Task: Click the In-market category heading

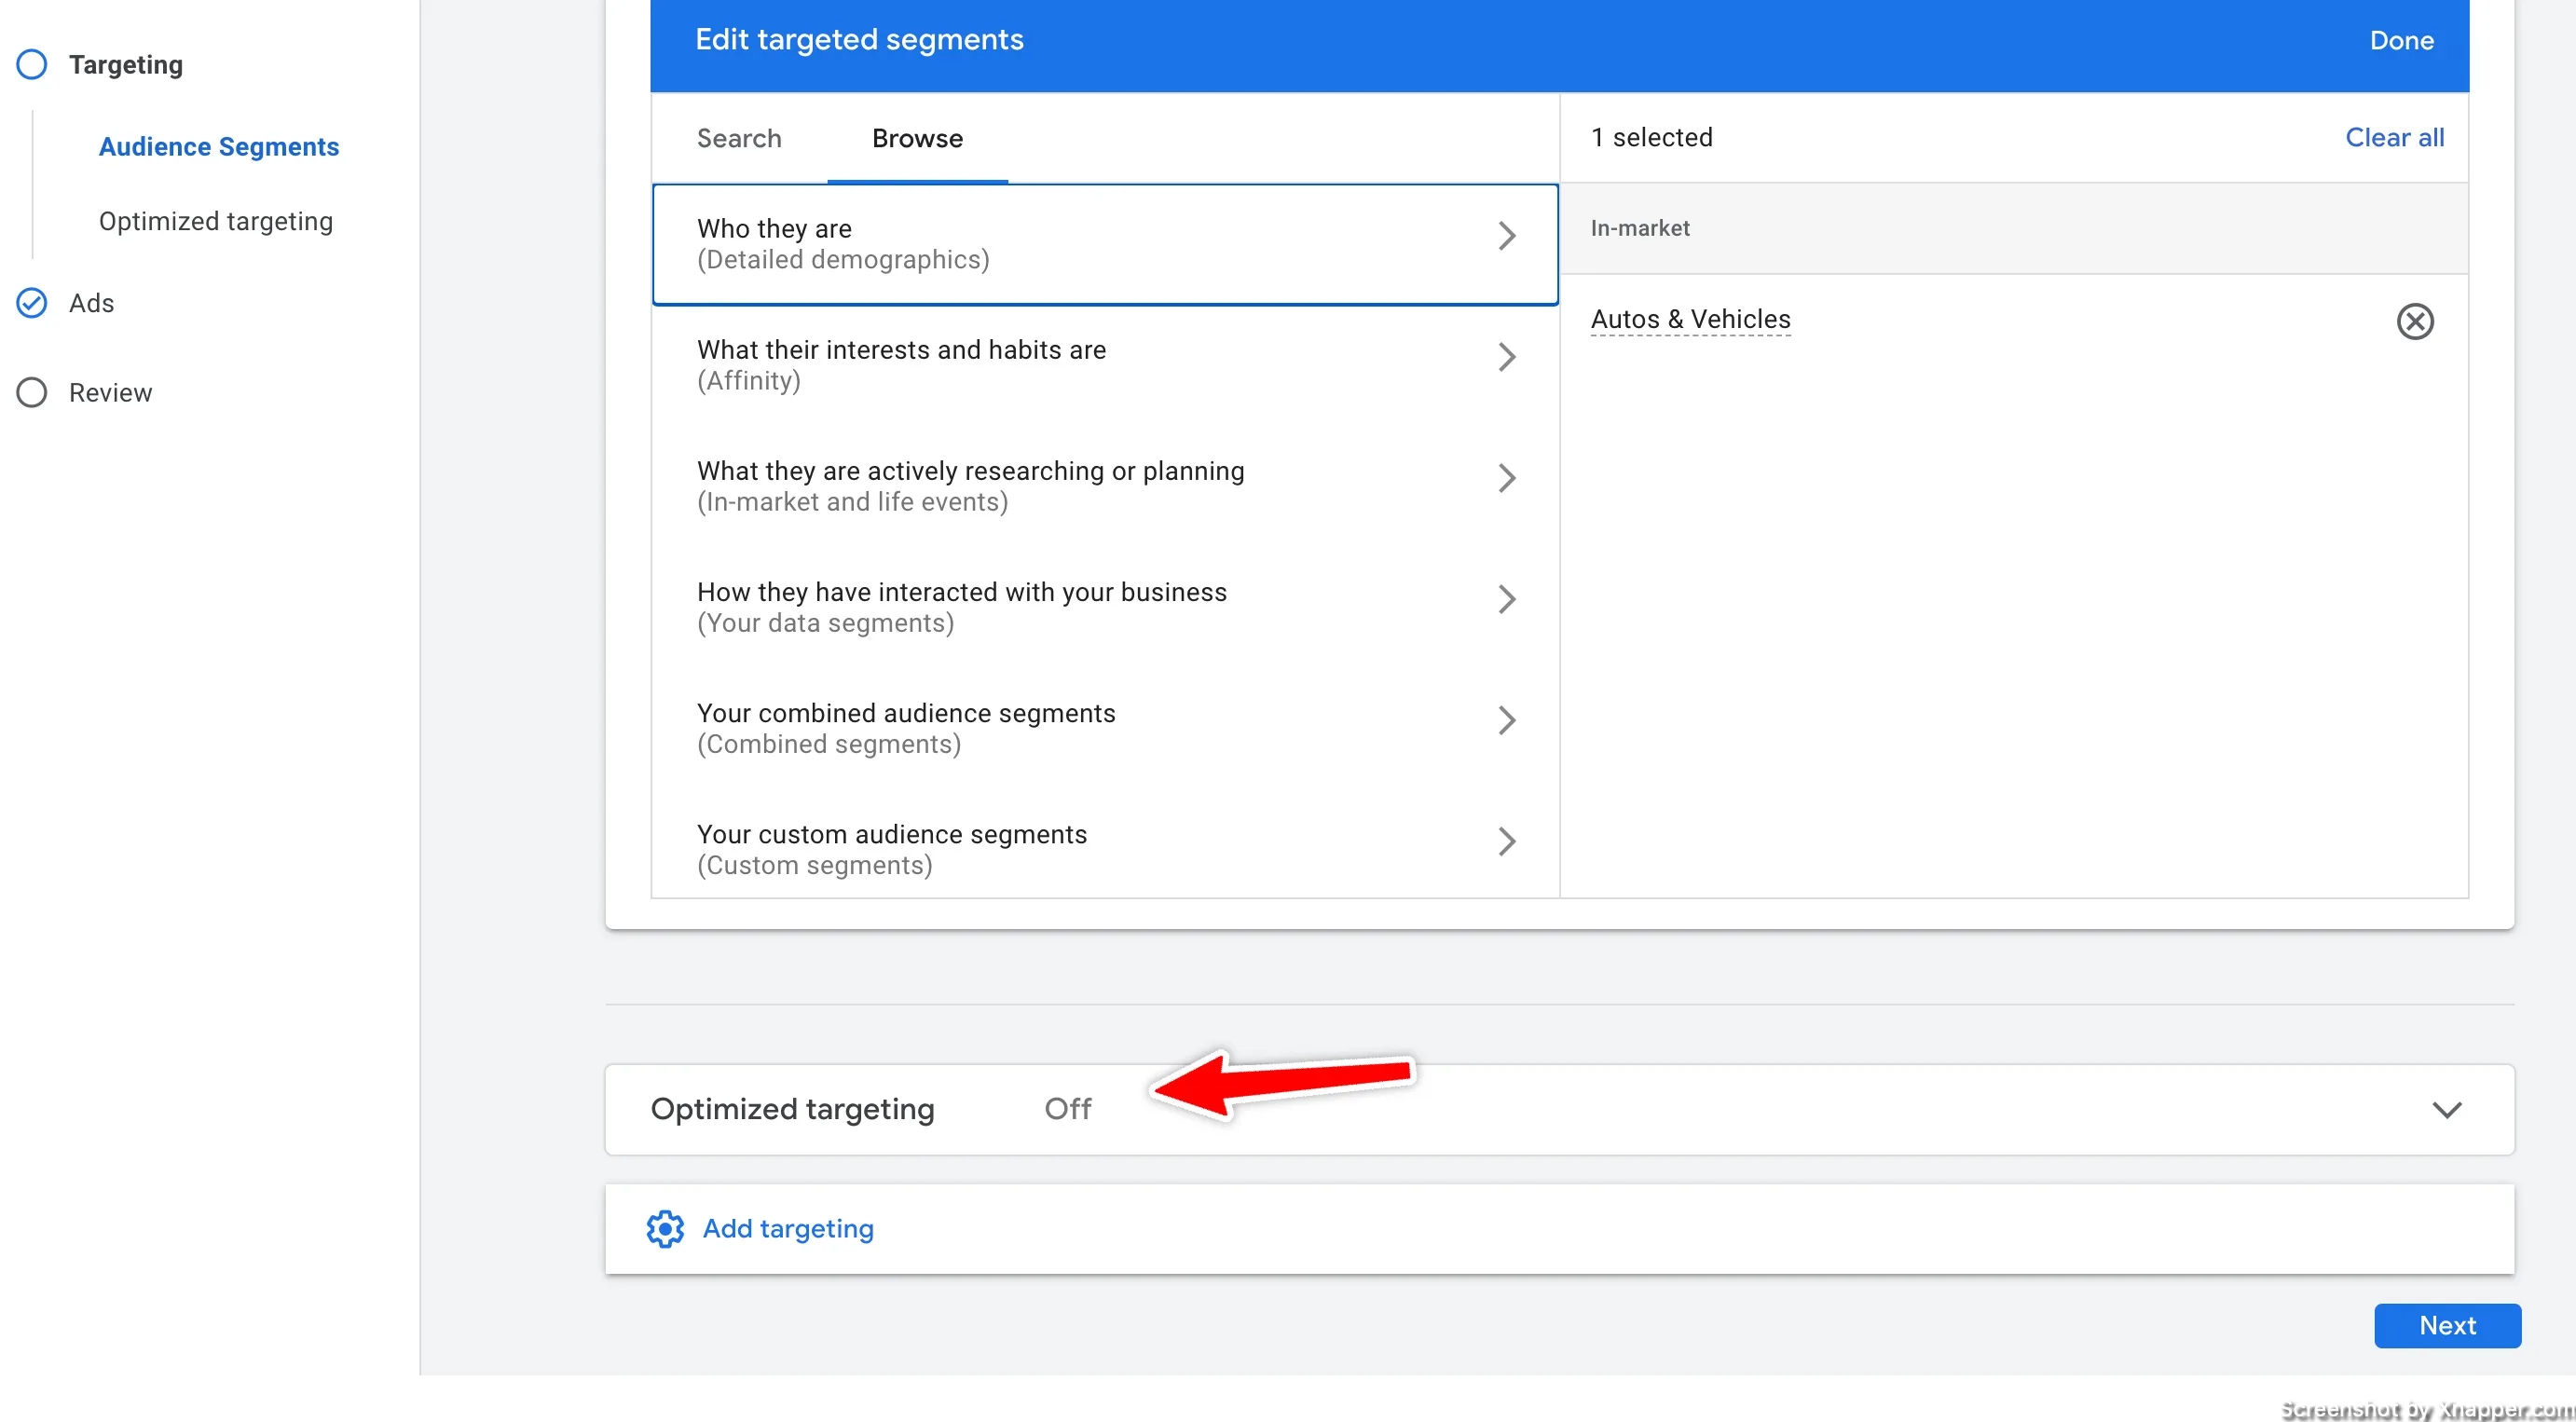Action: (1640, 228)
